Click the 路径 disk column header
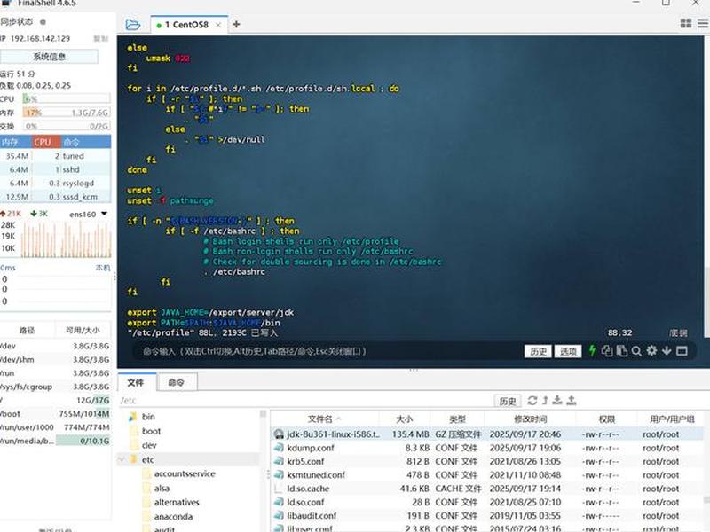The width and height of the screenshot is (710, 532). [x=27, y=330]
